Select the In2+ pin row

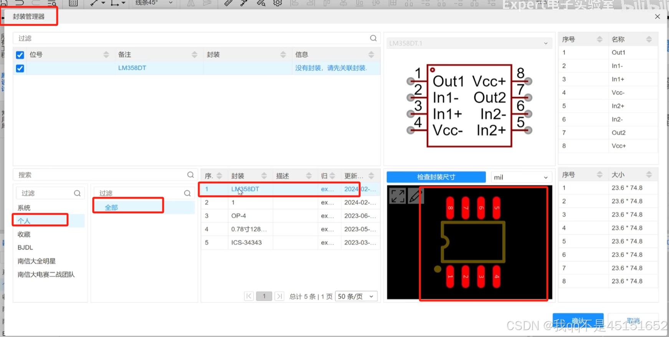coord(608,106)
